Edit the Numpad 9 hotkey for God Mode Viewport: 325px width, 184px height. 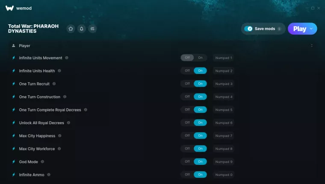224,162
